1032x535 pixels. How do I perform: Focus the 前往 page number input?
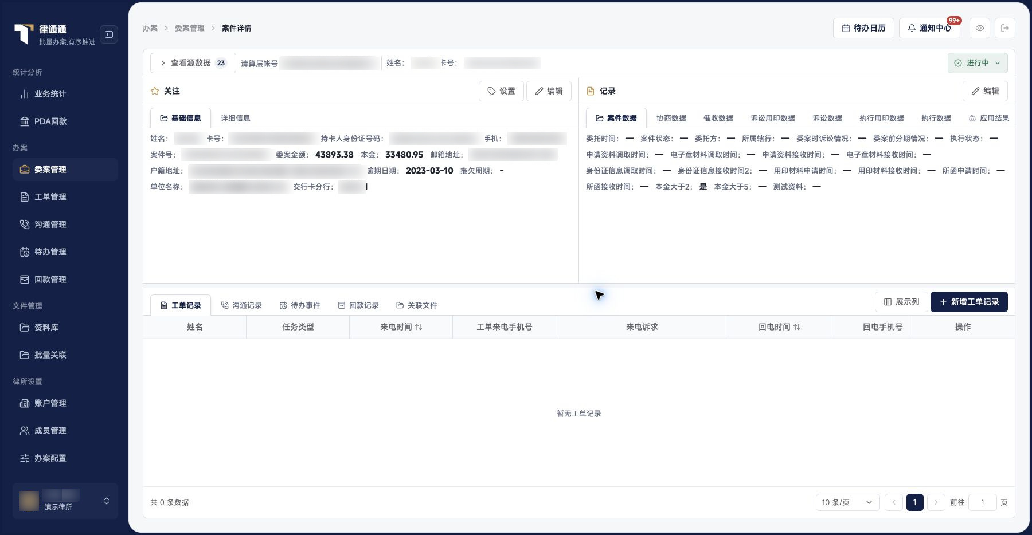click(982, 502)
